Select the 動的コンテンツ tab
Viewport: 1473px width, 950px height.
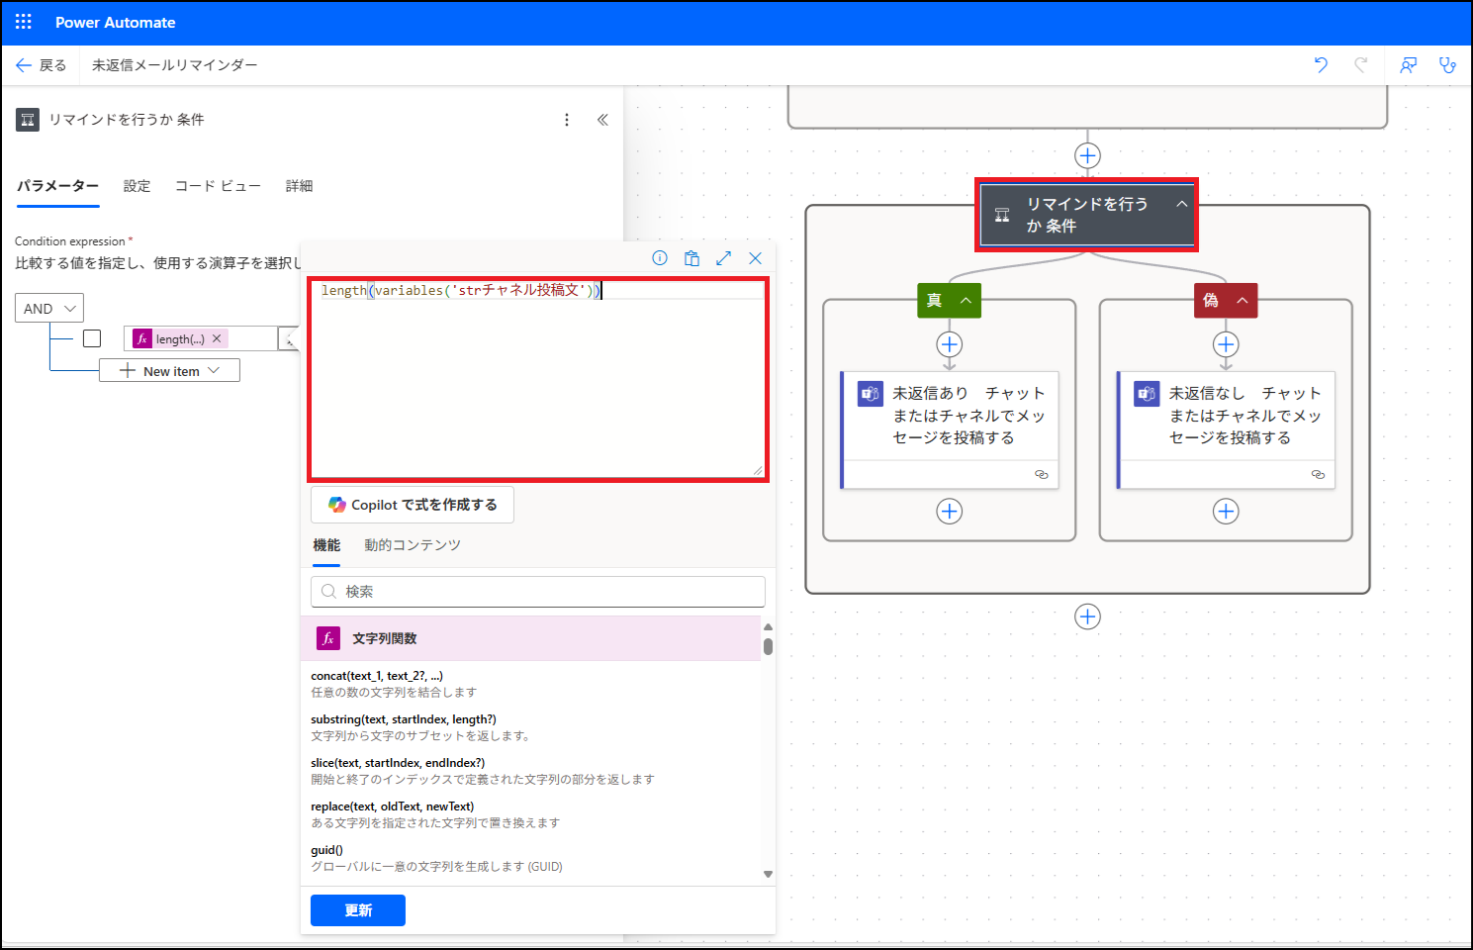click(x=413, y=545)
